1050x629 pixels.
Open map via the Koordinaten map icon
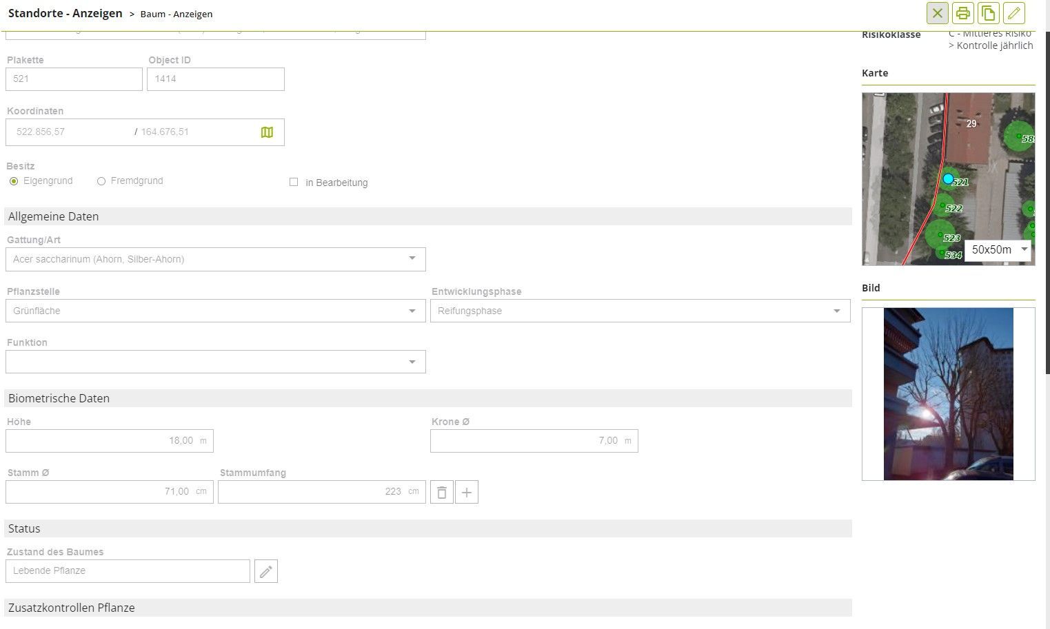tap(267, 132)
